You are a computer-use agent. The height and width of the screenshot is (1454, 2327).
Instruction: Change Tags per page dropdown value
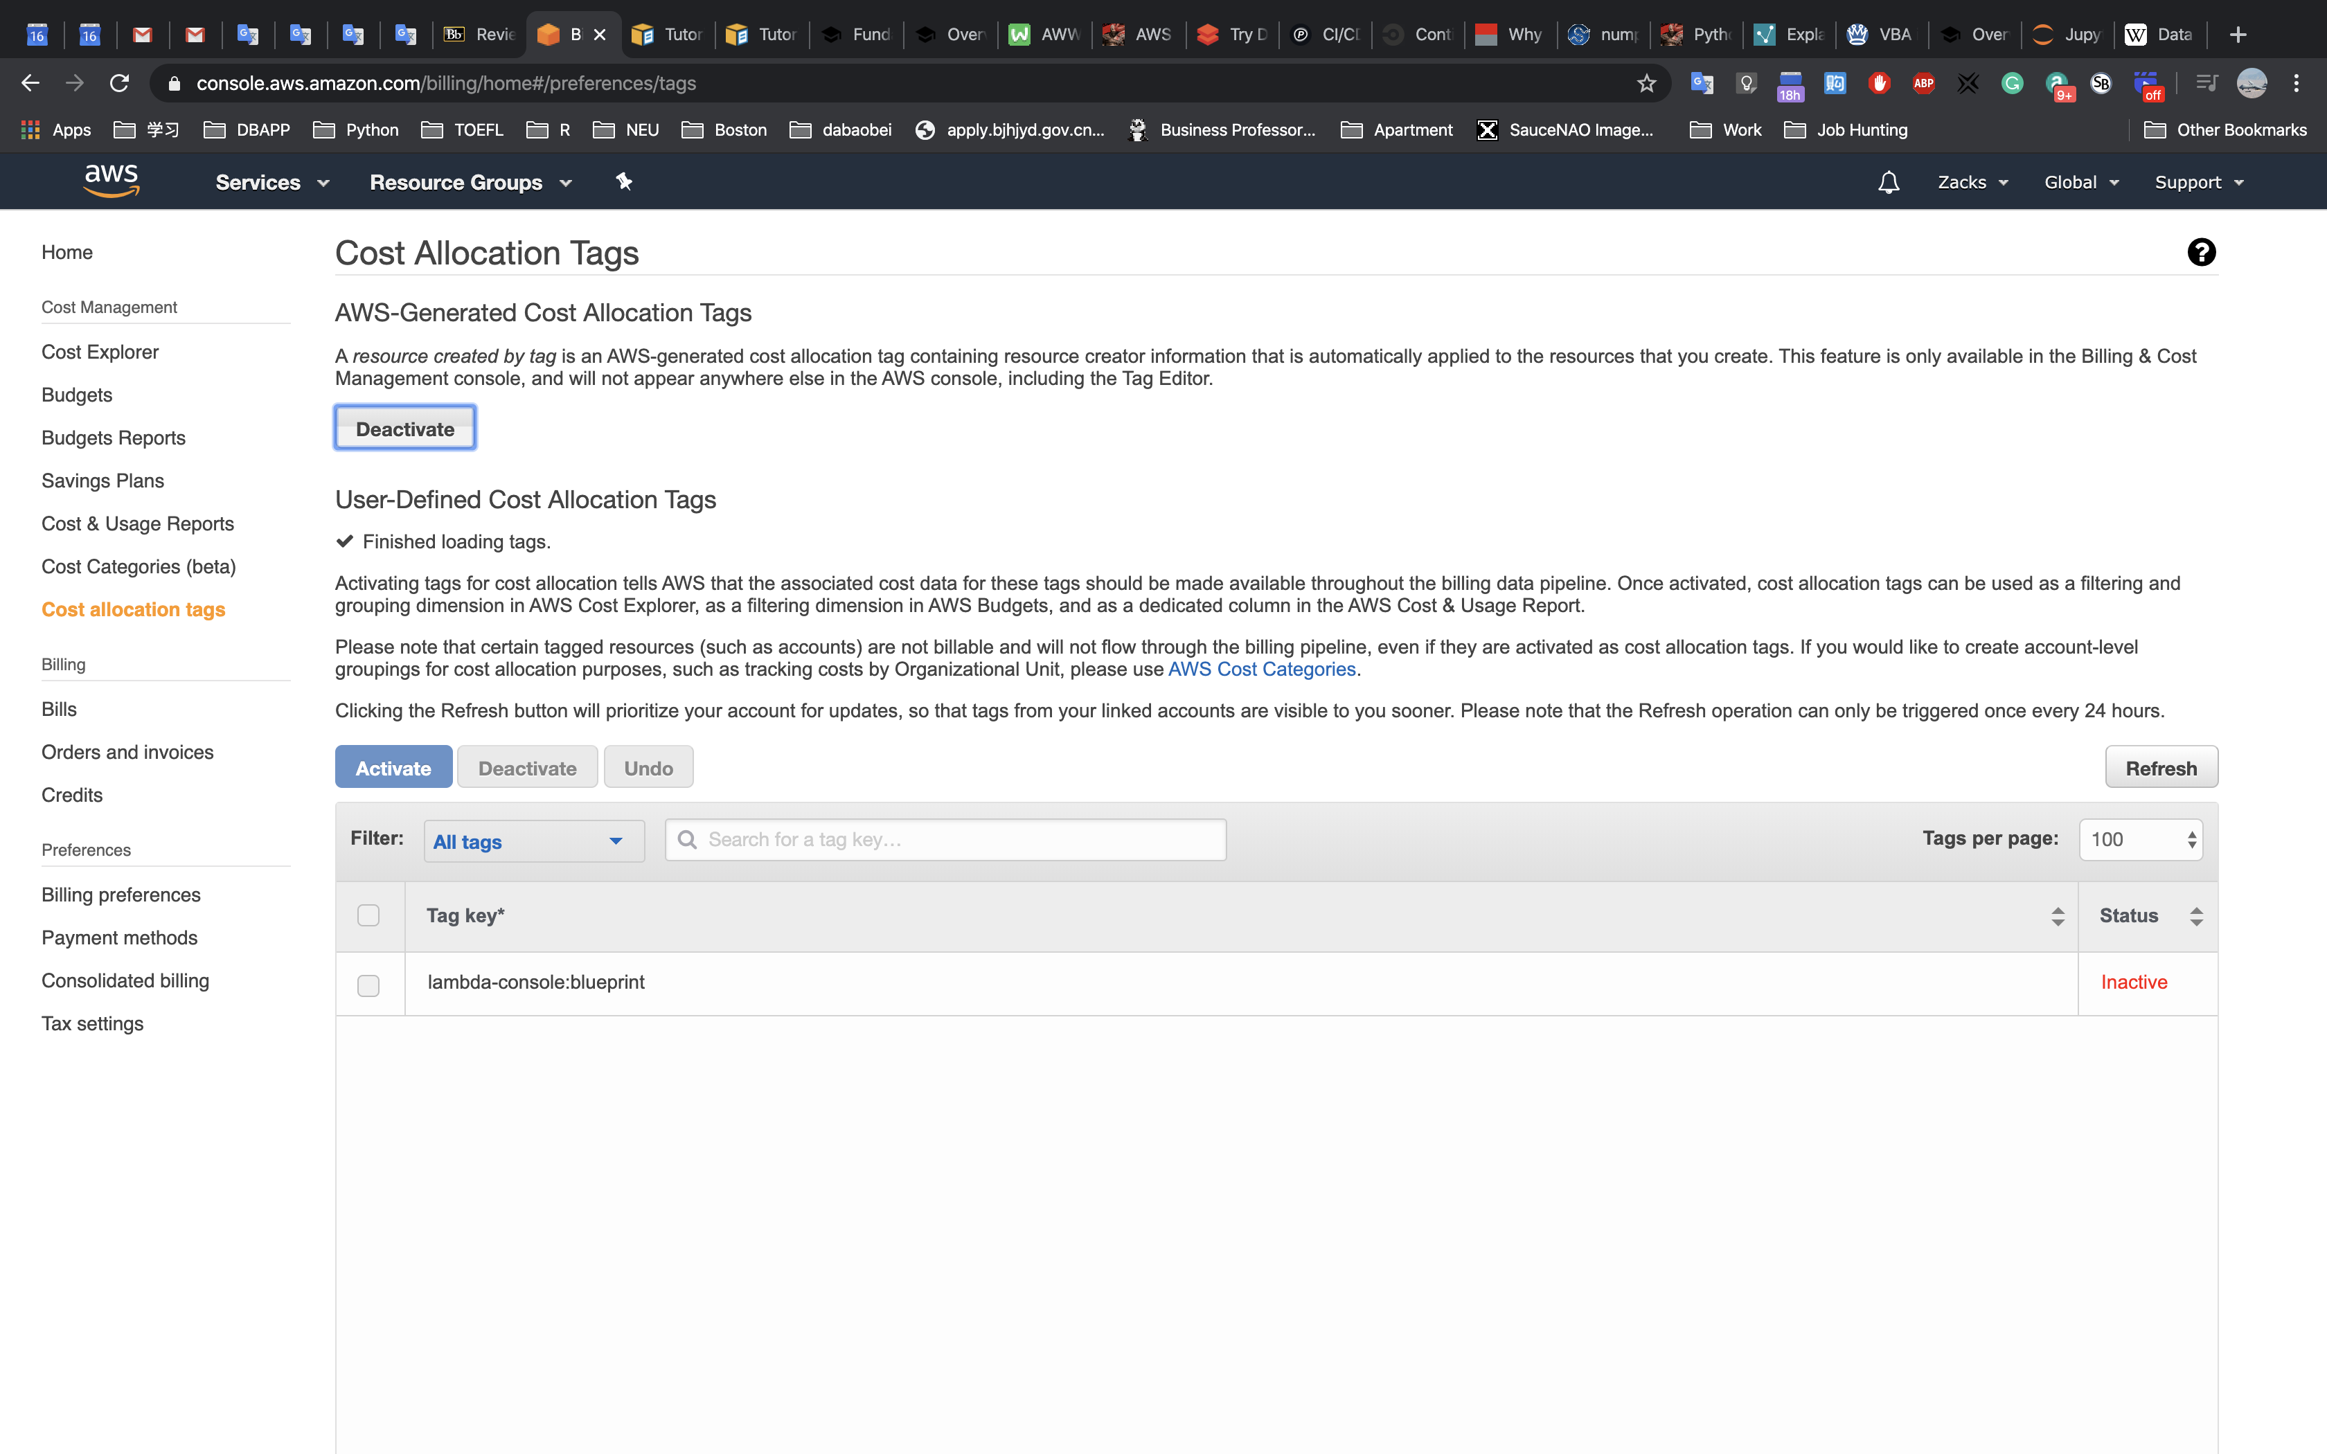[x=2141, y=839]
